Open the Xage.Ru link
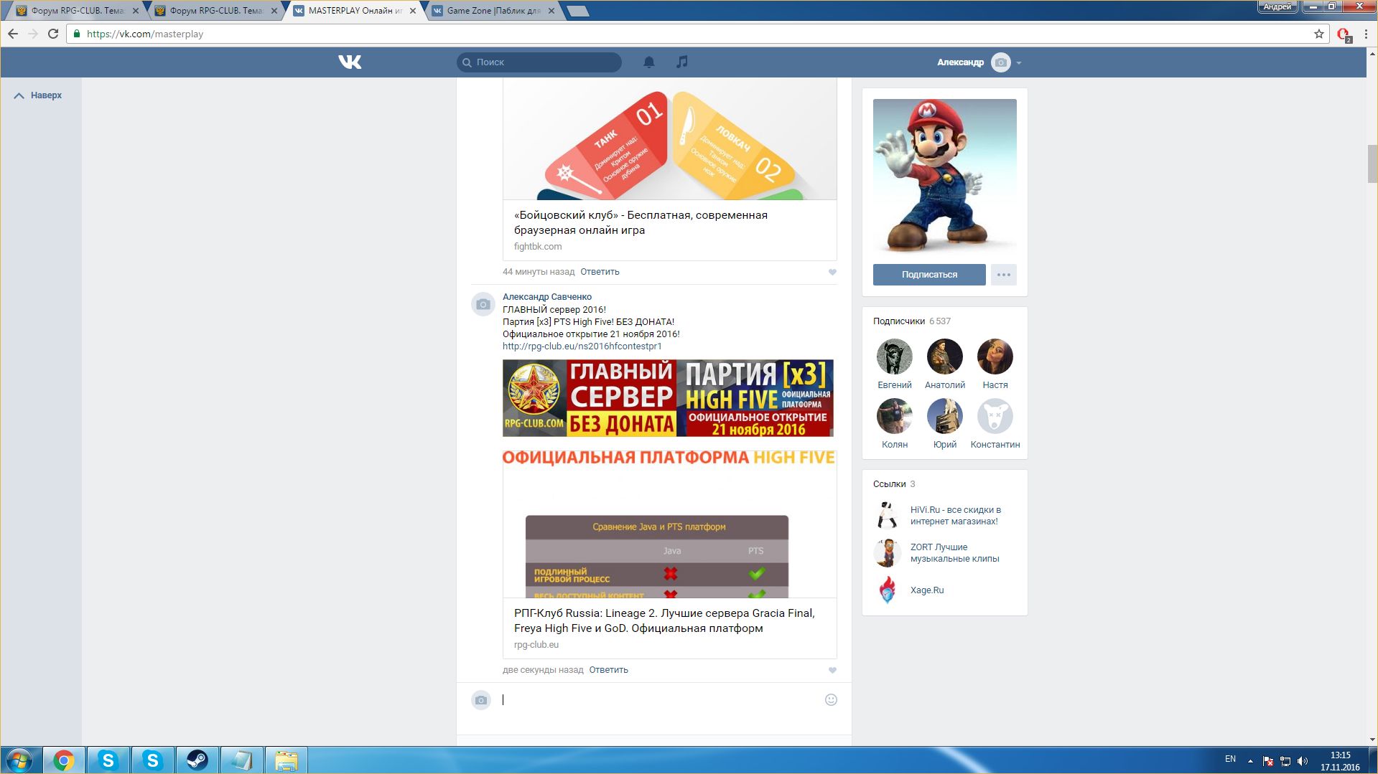The width and height of the screenshot is (1378, 774). (927, 590)
